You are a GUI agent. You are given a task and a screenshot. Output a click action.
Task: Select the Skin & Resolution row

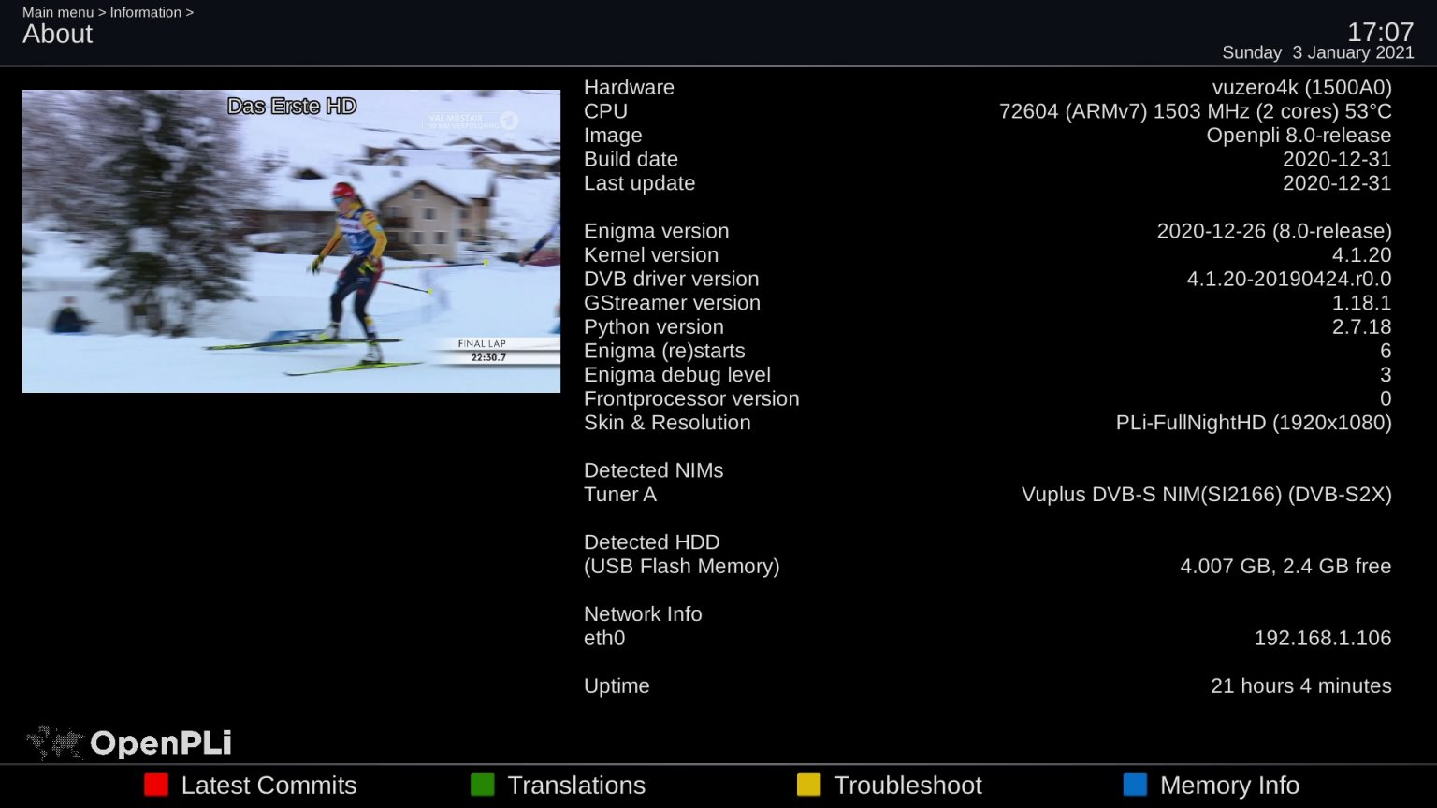[987, 423]
